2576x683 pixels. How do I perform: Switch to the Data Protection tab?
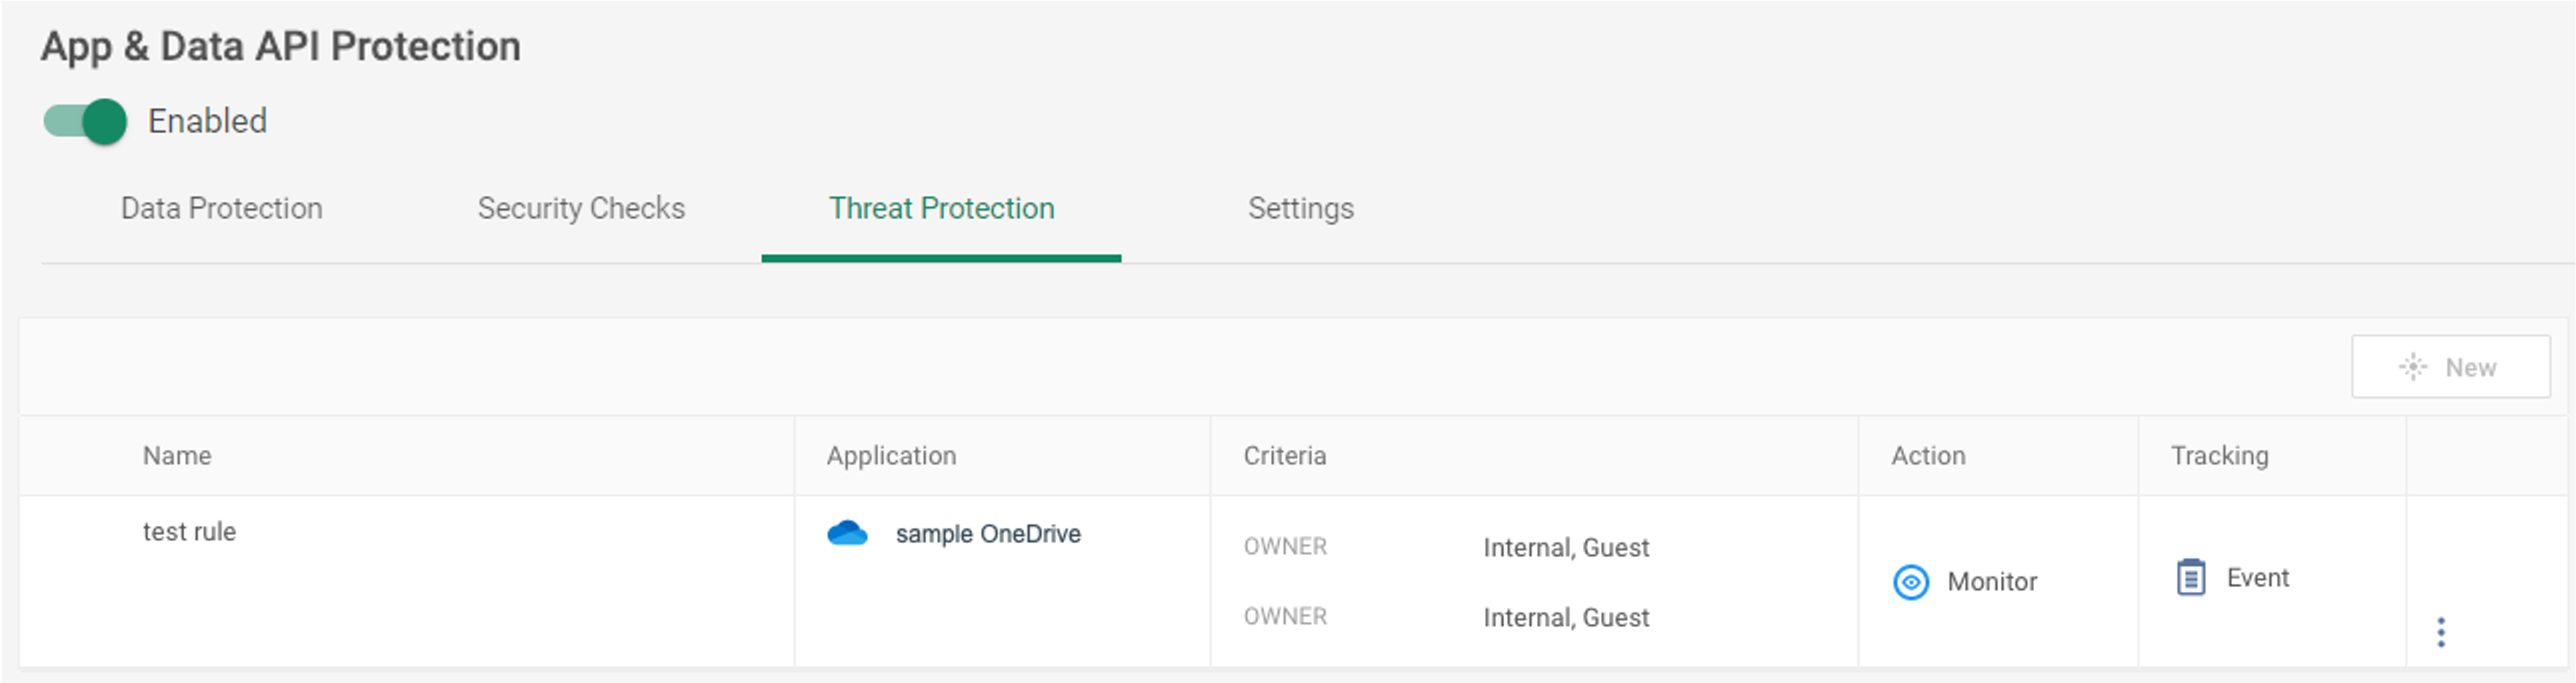point(221,208)
